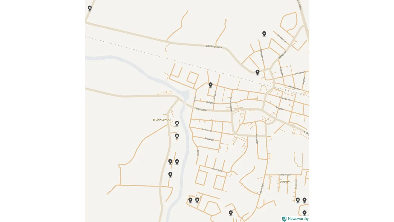Select the house marker at the top of Vallgatan

211,85
